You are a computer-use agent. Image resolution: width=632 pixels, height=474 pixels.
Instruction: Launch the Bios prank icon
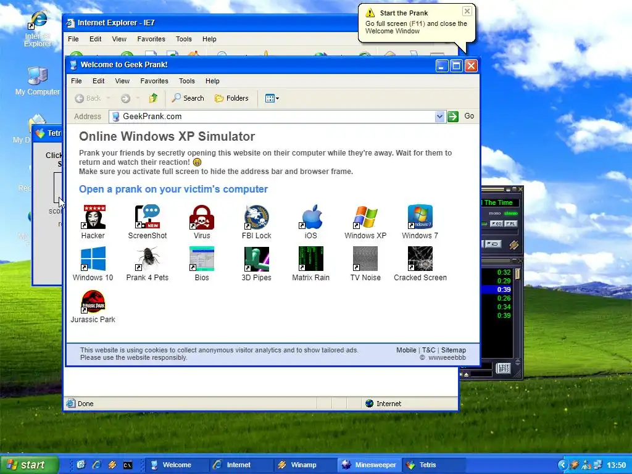click(202, 264)
